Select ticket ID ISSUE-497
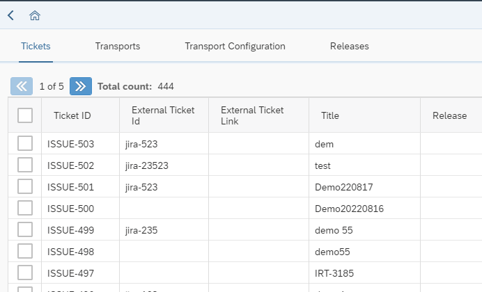Viewport: 482px width, 292px height. point(71,273)
